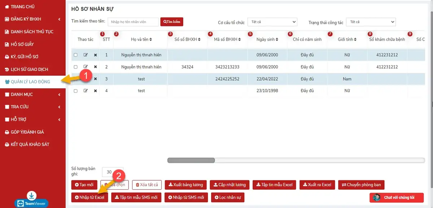Click the HỒ SƠ NHÂN SỰ title
Viewport: 433px width, 208px height.
(92, 9)
